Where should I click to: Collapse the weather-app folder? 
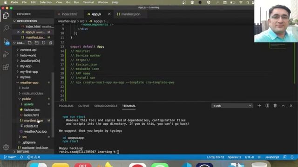[x=29, y=83]
